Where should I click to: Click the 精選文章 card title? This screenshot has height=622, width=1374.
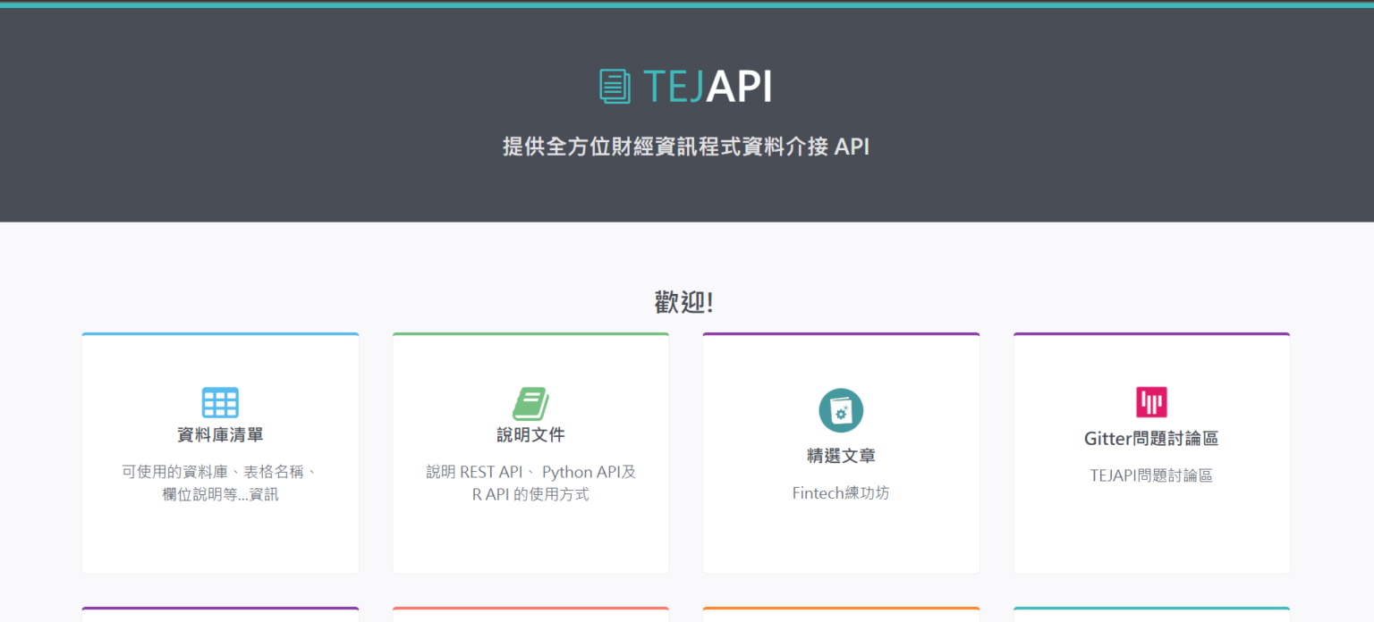click(840, 455)
